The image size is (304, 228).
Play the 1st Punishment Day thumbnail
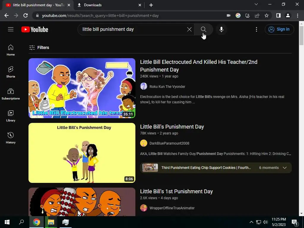pyautogui.click(x=82, y=202)
